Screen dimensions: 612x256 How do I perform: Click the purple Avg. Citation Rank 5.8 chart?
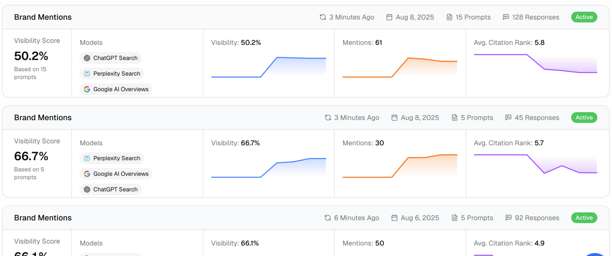coord(535,64)
